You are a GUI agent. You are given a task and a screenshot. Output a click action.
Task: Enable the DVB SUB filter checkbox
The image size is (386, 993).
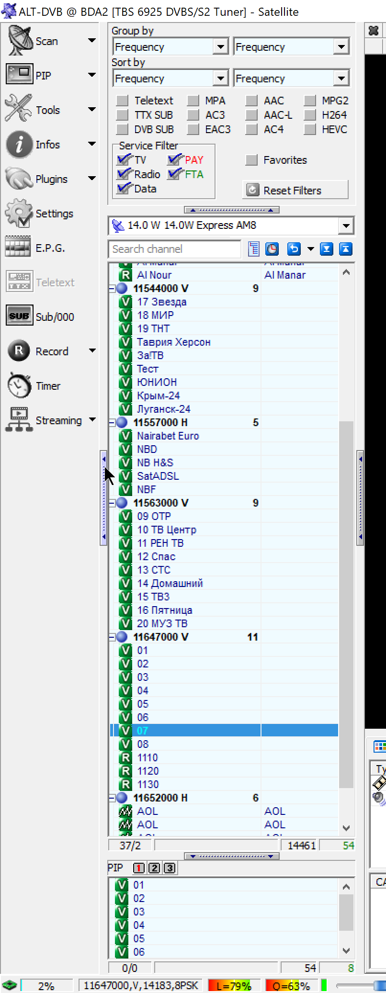click(123, 129)
